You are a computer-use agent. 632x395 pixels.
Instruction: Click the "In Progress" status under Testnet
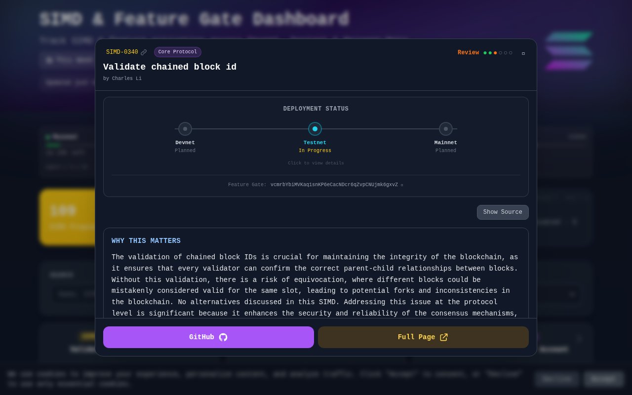click(x=315, y=151)
